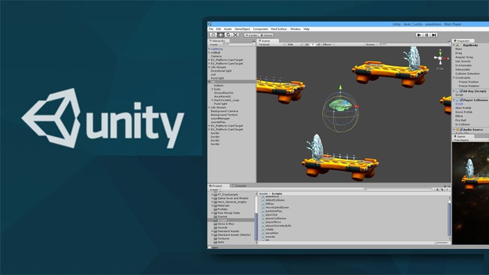This screenshot has width=489, height=275.
Task: Open the Textured draw mode dropdown
Action: click(x=271, y=44)
